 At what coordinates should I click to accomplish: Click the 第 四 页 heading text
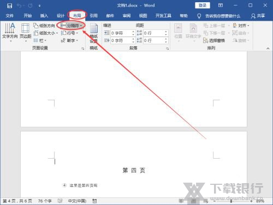coord(134,171)
